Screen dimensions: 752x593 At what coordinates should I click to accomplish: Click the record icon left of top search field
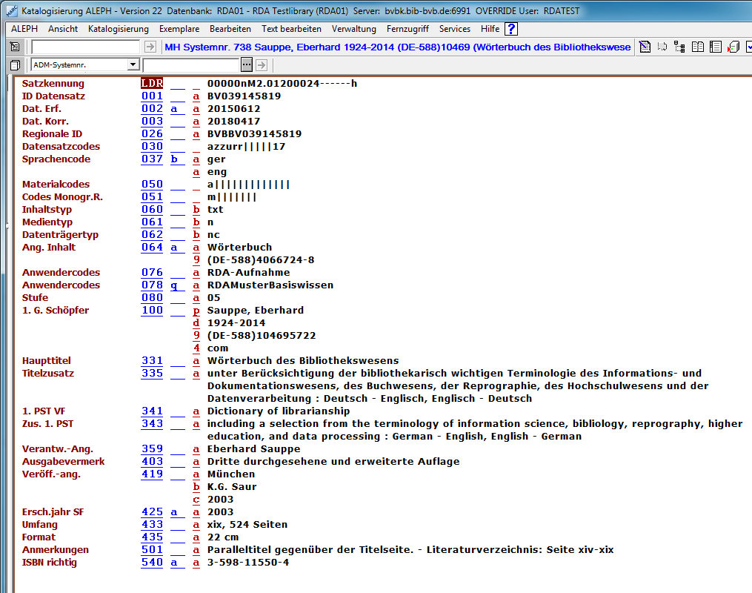15,47
